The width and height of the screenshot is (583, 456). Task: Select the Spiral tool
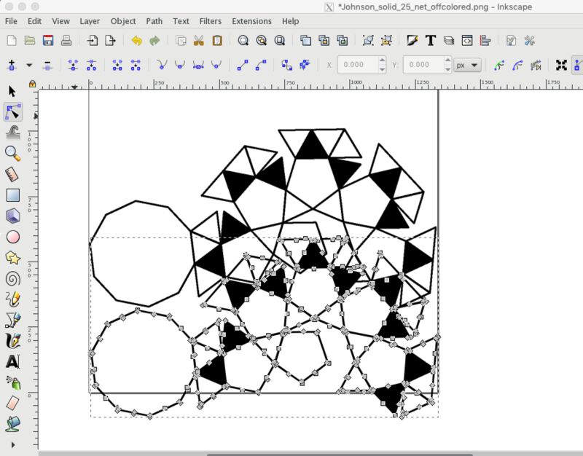click(x=12, y=278)
